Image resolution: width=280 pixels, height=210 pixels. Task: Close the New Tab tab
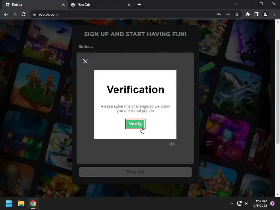pyautogui.click(x=129, y=5)
